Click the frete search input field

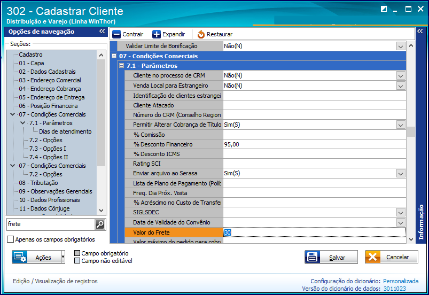click(x=51, y=224)
